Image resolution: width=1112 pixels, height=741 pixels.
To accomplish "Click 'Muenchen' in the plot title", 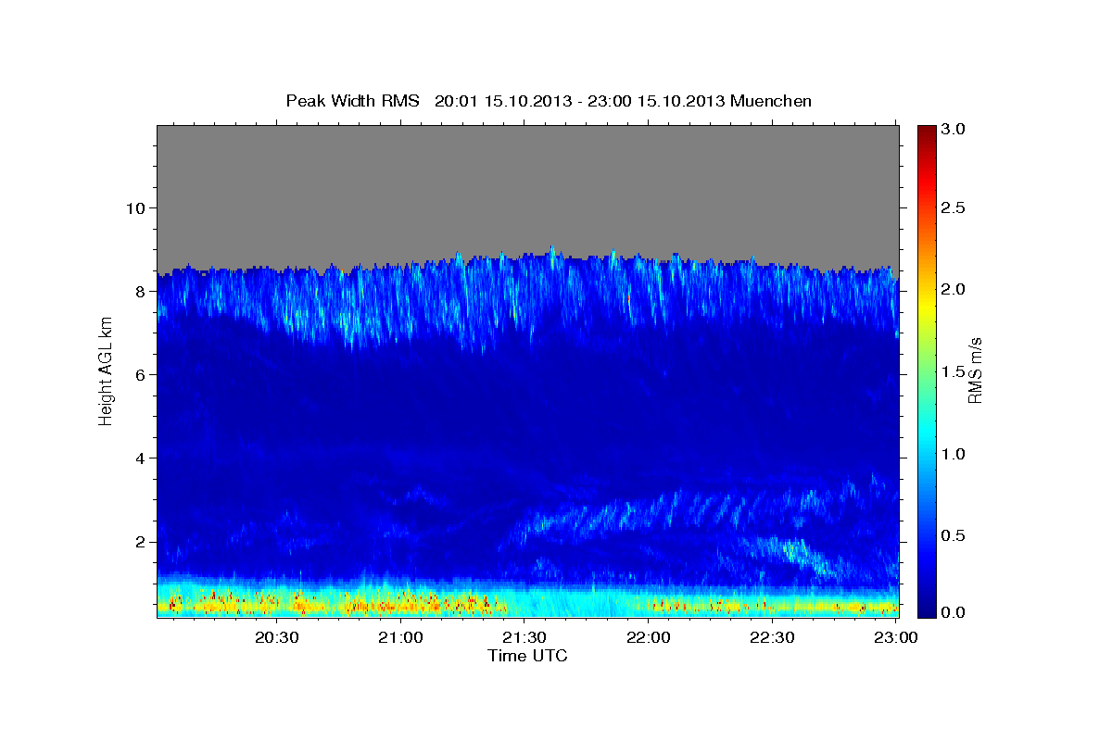I will tap(771, 100).
